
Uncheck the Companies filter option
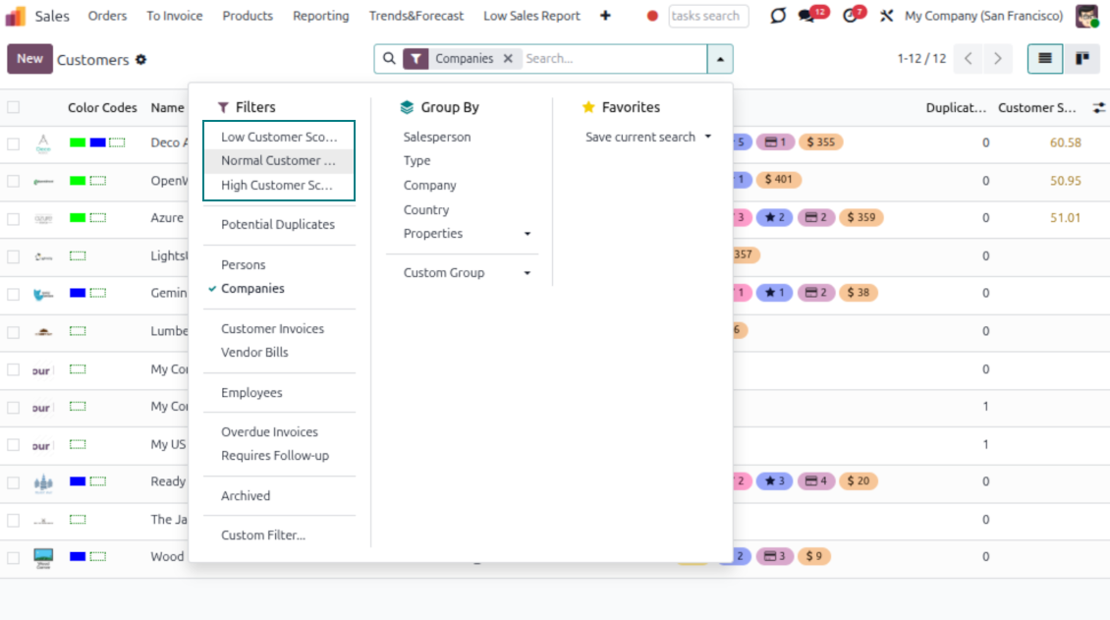(x=252, y=289)
